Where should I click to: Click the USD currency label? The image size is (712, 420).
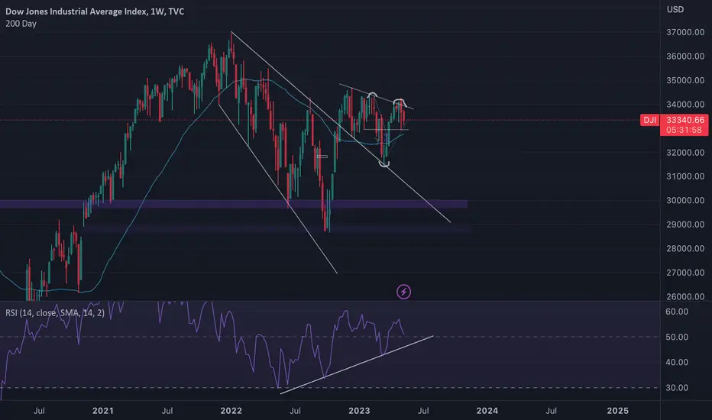coord(675,9)
